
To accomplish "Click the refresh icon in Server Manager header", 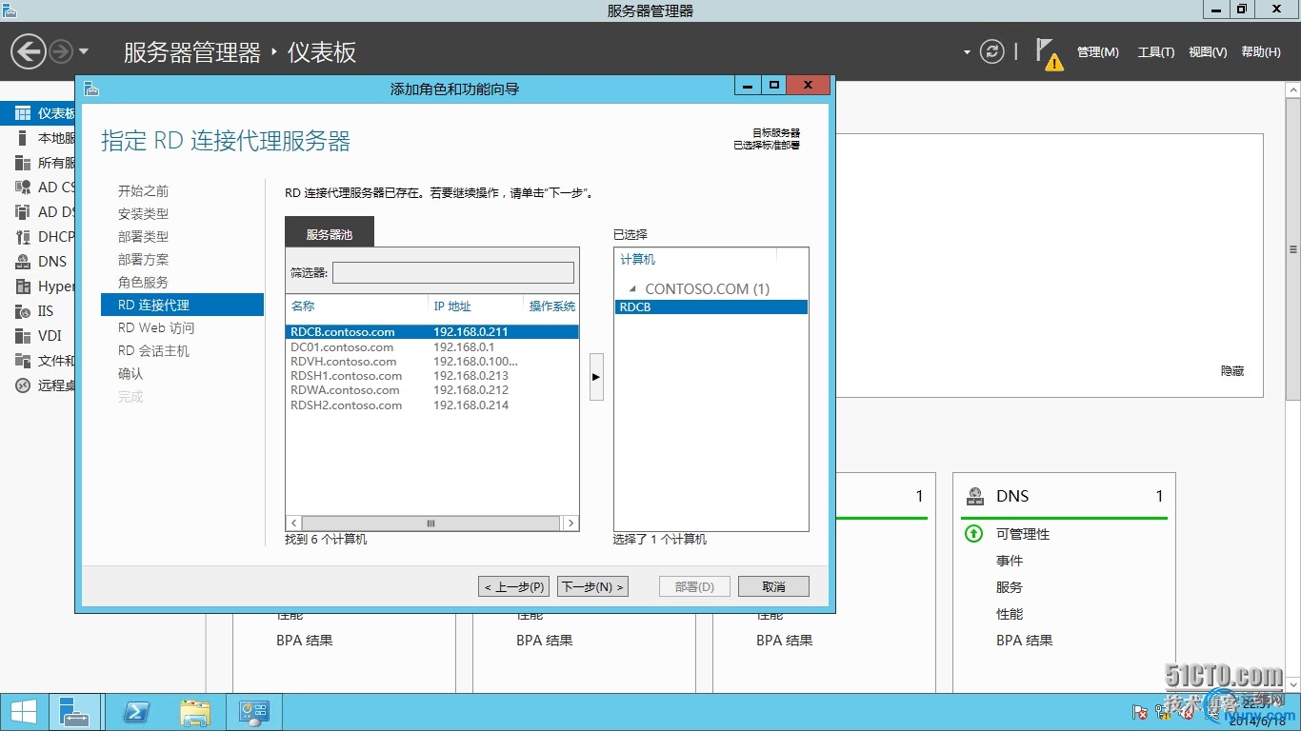I will pos(992,51).
